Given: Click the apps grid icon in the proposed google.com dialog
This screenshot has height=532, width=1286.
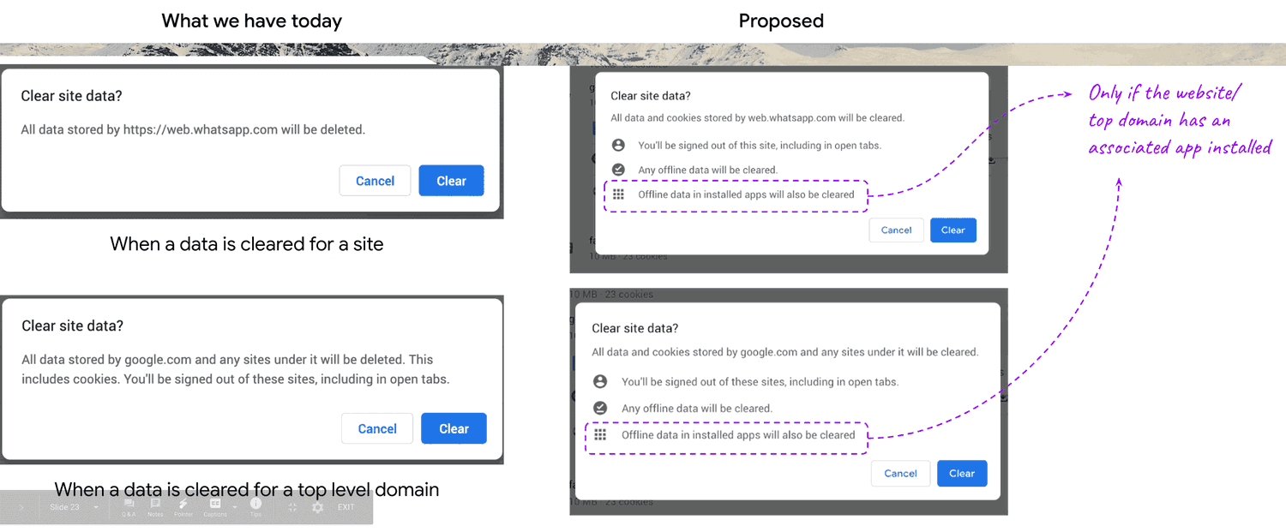Looking at the screenshot, I should [x=600, y=435].
